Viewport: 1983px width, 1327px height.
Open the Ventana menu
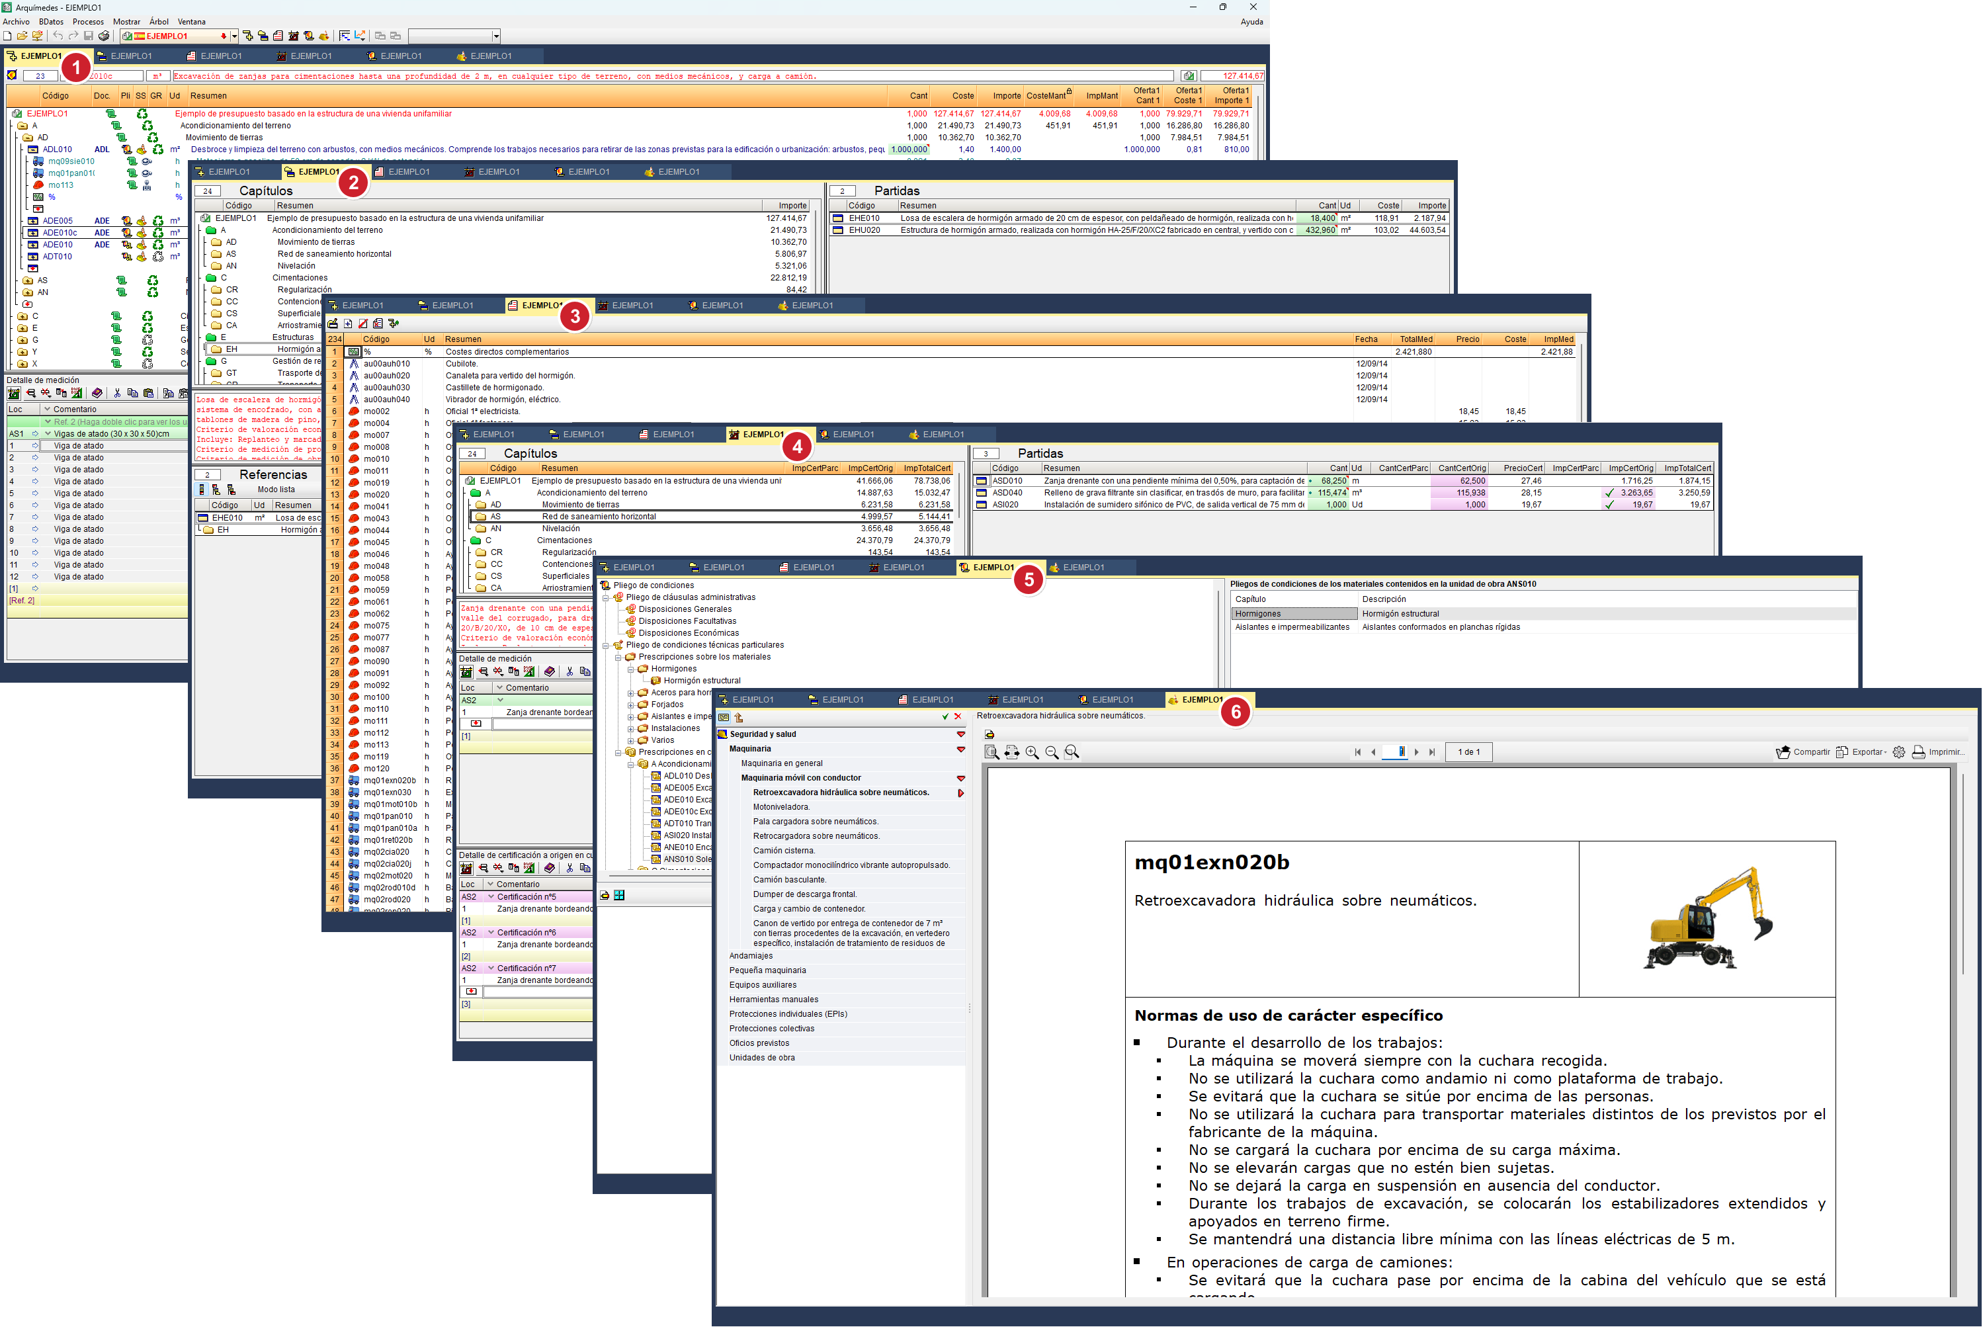pyautogui.click(x=191, y=22)
